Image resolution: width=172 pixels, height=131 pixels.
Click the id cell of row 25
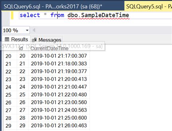pos(22,94)
